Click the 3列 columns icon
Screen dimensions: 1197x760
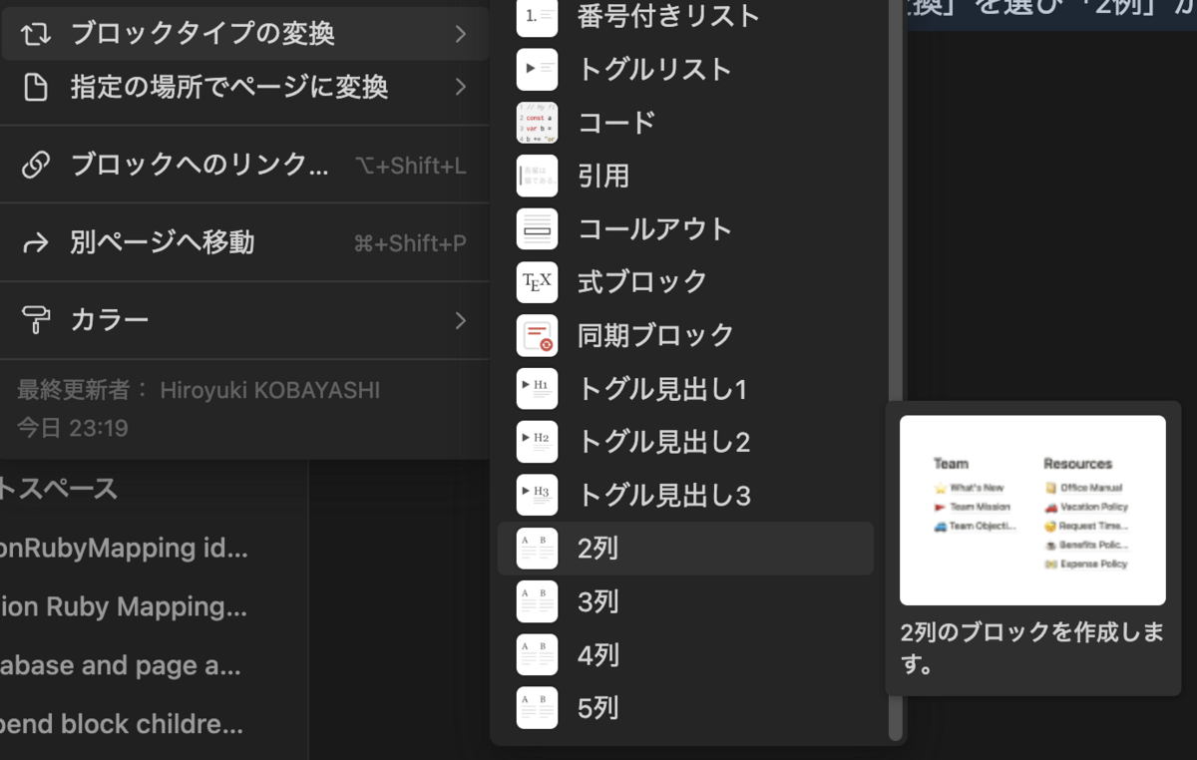[x=537, y=601]
